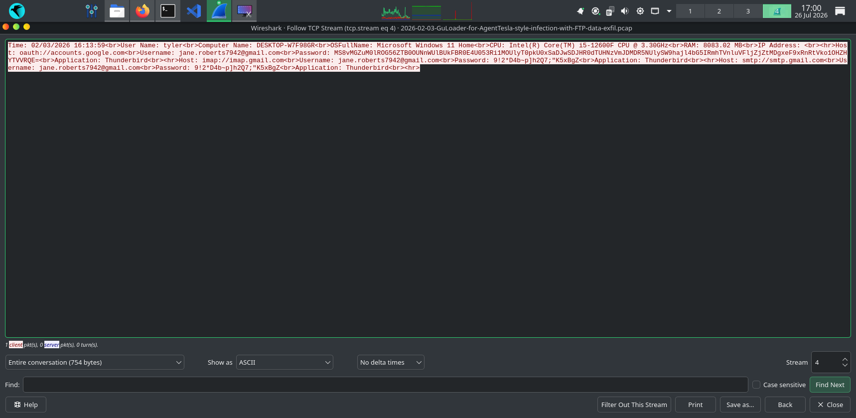Viewport: 856px width, 418px height.
Task: Open the Show as ASCII dropdown
Action: (x=285, y=362)
